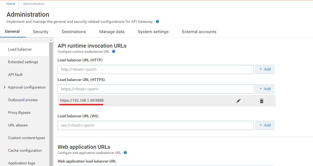The image size is (313, 166).
Task: Add the HTTP load balancer URL
Action: (265, 69)
